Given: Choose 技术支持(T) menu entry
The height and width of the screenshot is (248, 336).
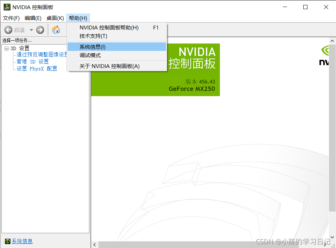Looking at the screenshot, I should (x=117, y=36).
